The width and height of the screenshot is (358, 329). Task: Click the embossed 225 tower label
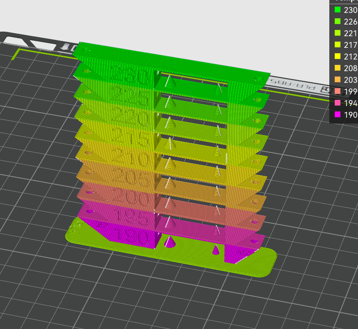130,96
